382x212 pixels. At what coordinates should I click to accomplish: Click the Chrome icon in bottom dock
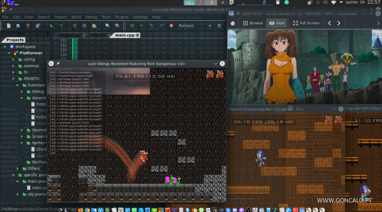87,210
